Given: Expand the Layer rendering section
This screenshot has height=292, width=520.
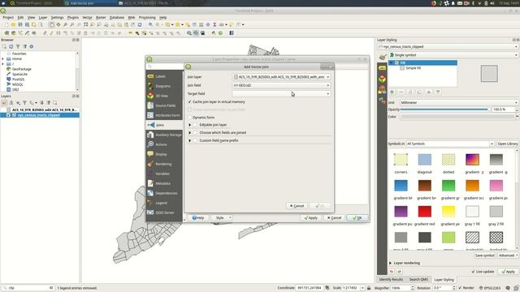Looking at the screenshot, I should (391, 263).
